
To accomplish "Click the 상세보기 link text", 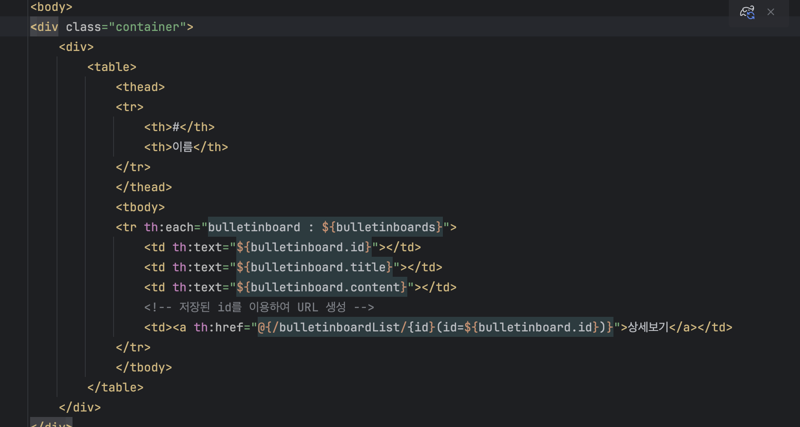I will 648,327.
